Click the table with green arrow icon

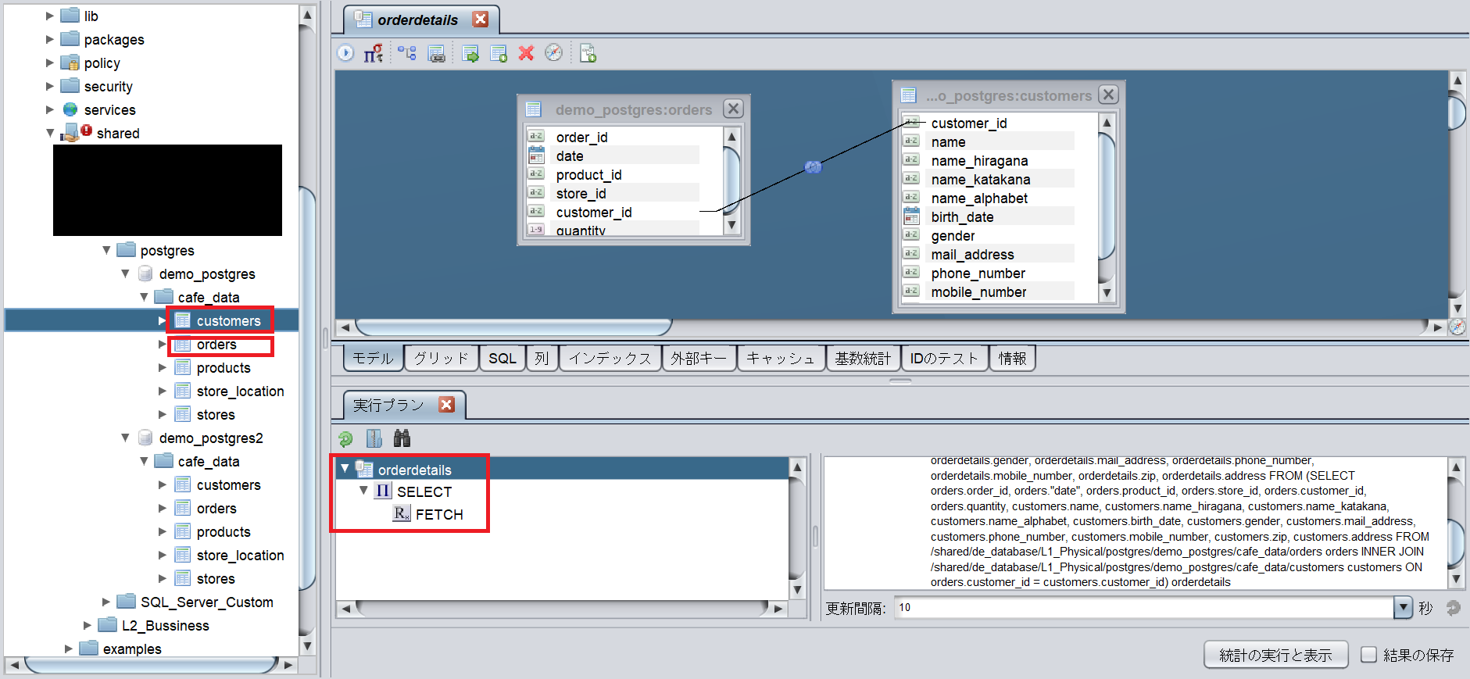[x=470, y=53]
